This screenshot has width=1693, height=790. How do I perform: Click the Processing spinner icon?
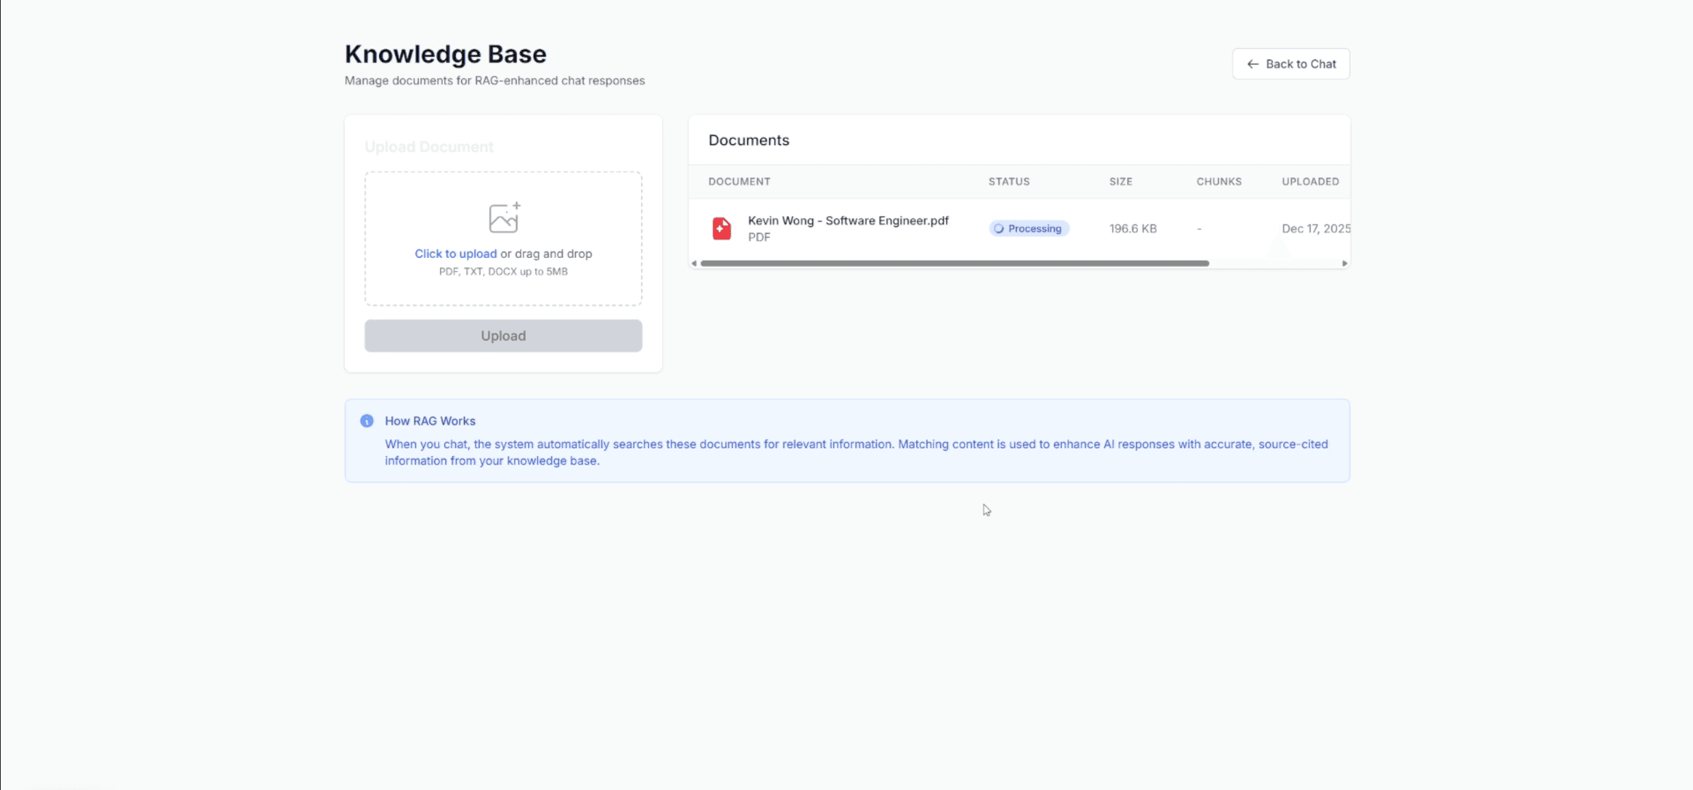pos(998,228)
